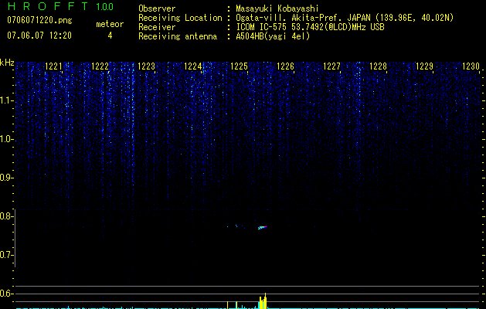Click the date stamp 07.06.07 12:20
The image size is (486, 309).
tap(39, 36)
